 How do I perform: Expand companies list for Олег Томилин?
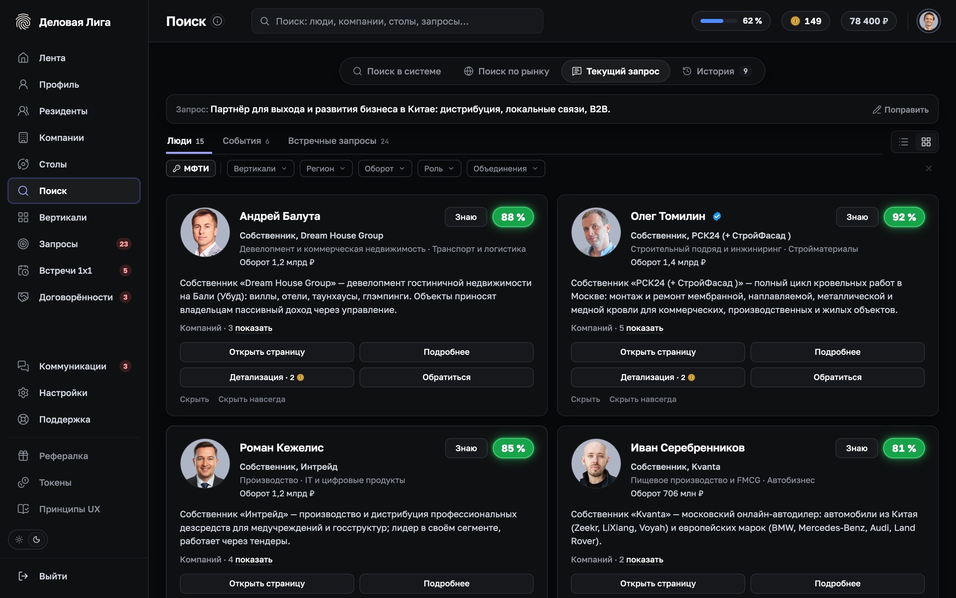[x=645, y=328]
